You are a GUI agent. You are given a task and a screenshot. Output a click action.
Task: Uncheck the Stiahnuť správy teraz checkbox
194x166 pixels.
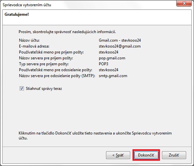point(22,88)
